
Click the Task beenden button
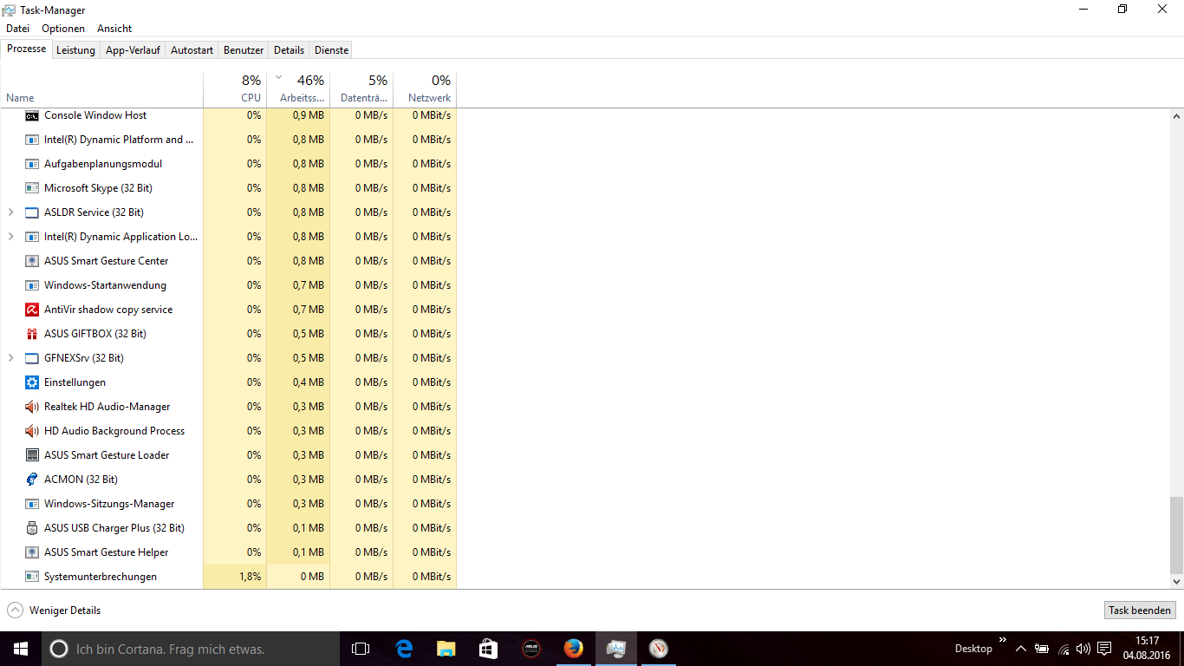coord(1140,610)
